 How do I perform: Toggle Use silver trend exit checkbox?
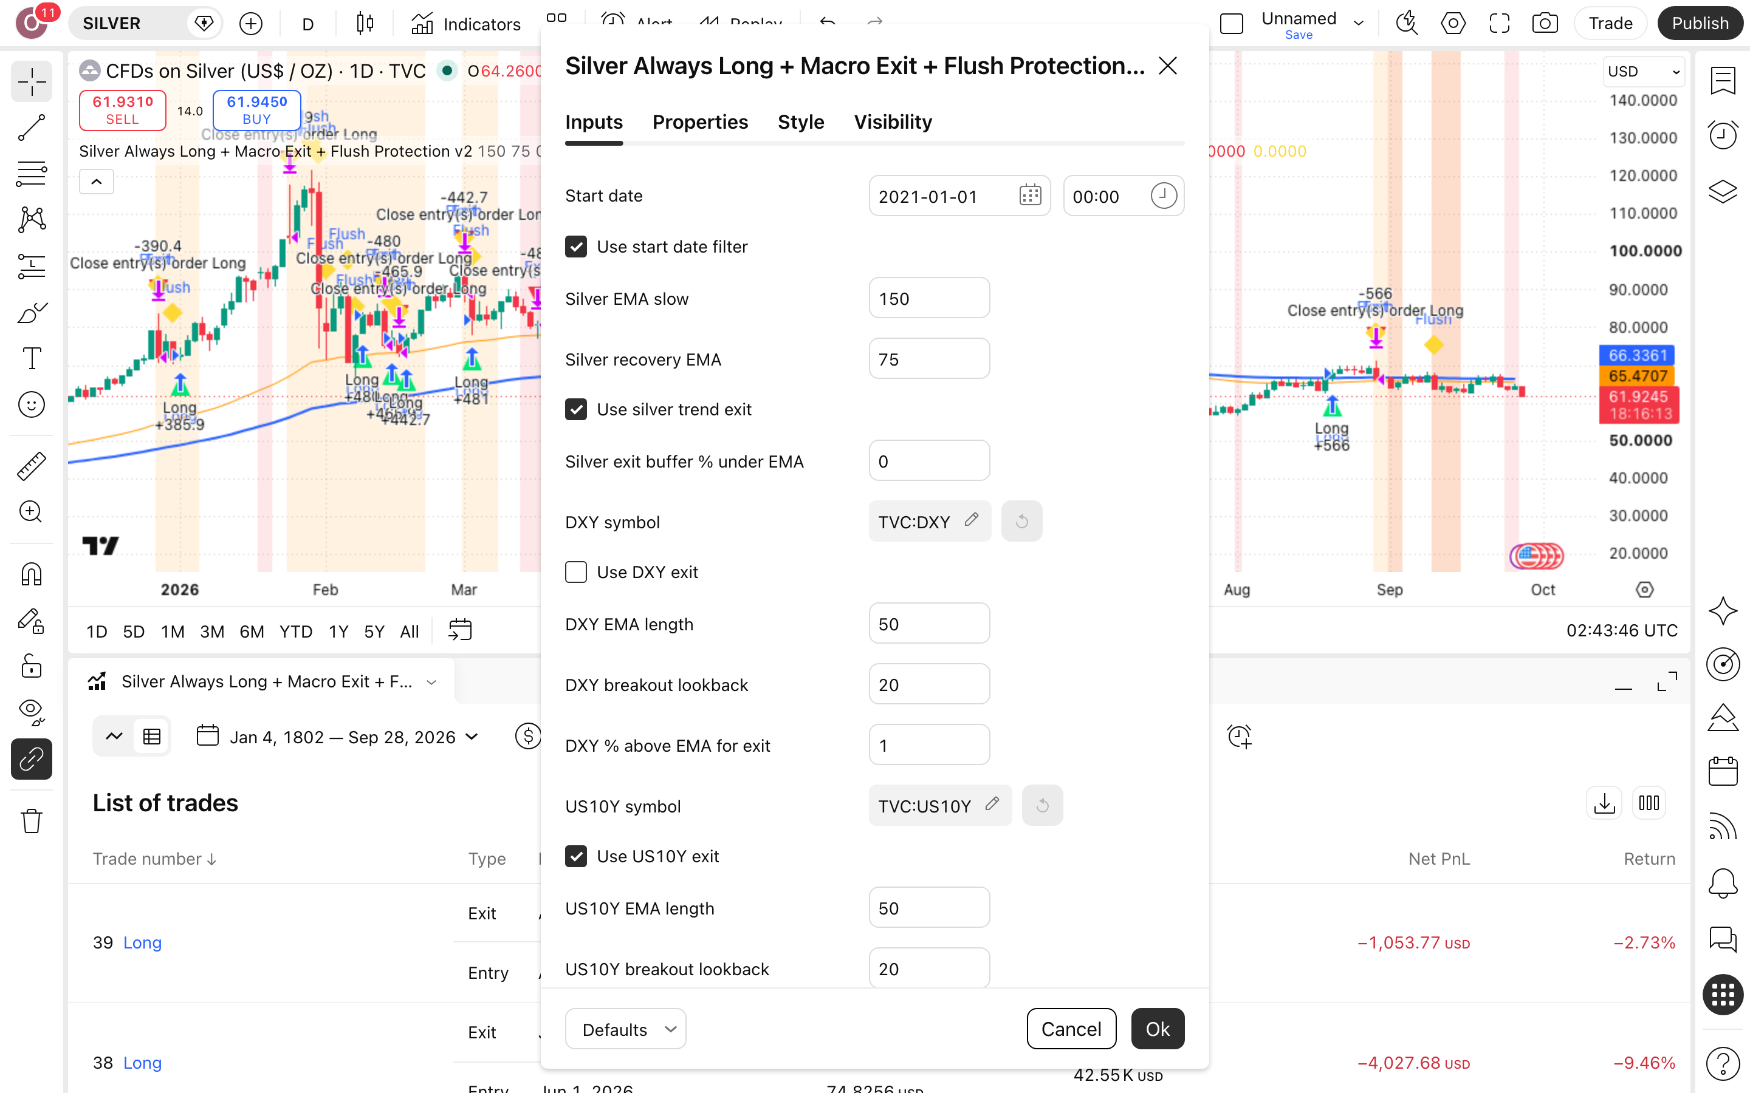[x=575, y=409]
